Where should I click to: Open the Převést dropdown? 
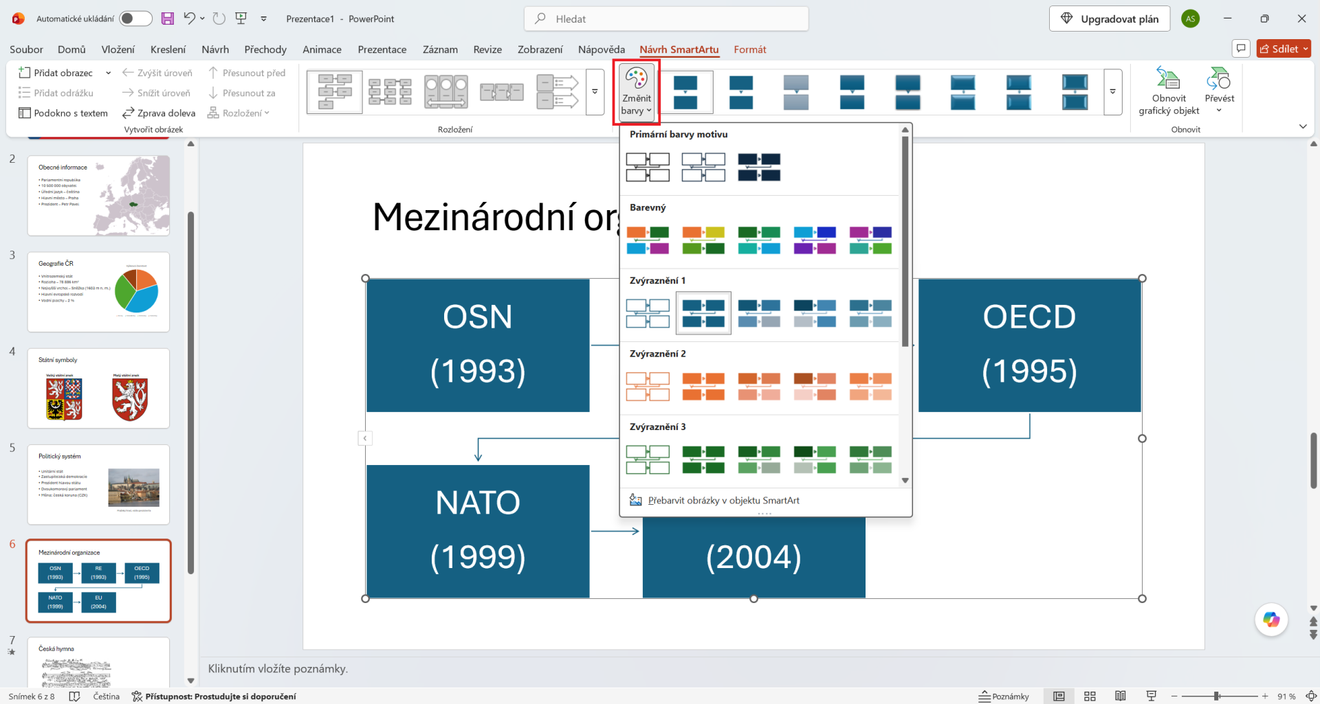[x=1219, y=91]
